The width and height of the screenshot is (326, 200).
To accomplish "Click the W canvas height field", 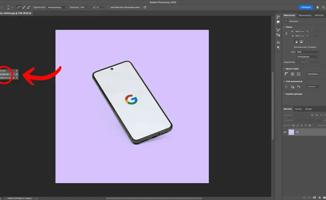I will (300, 36).
